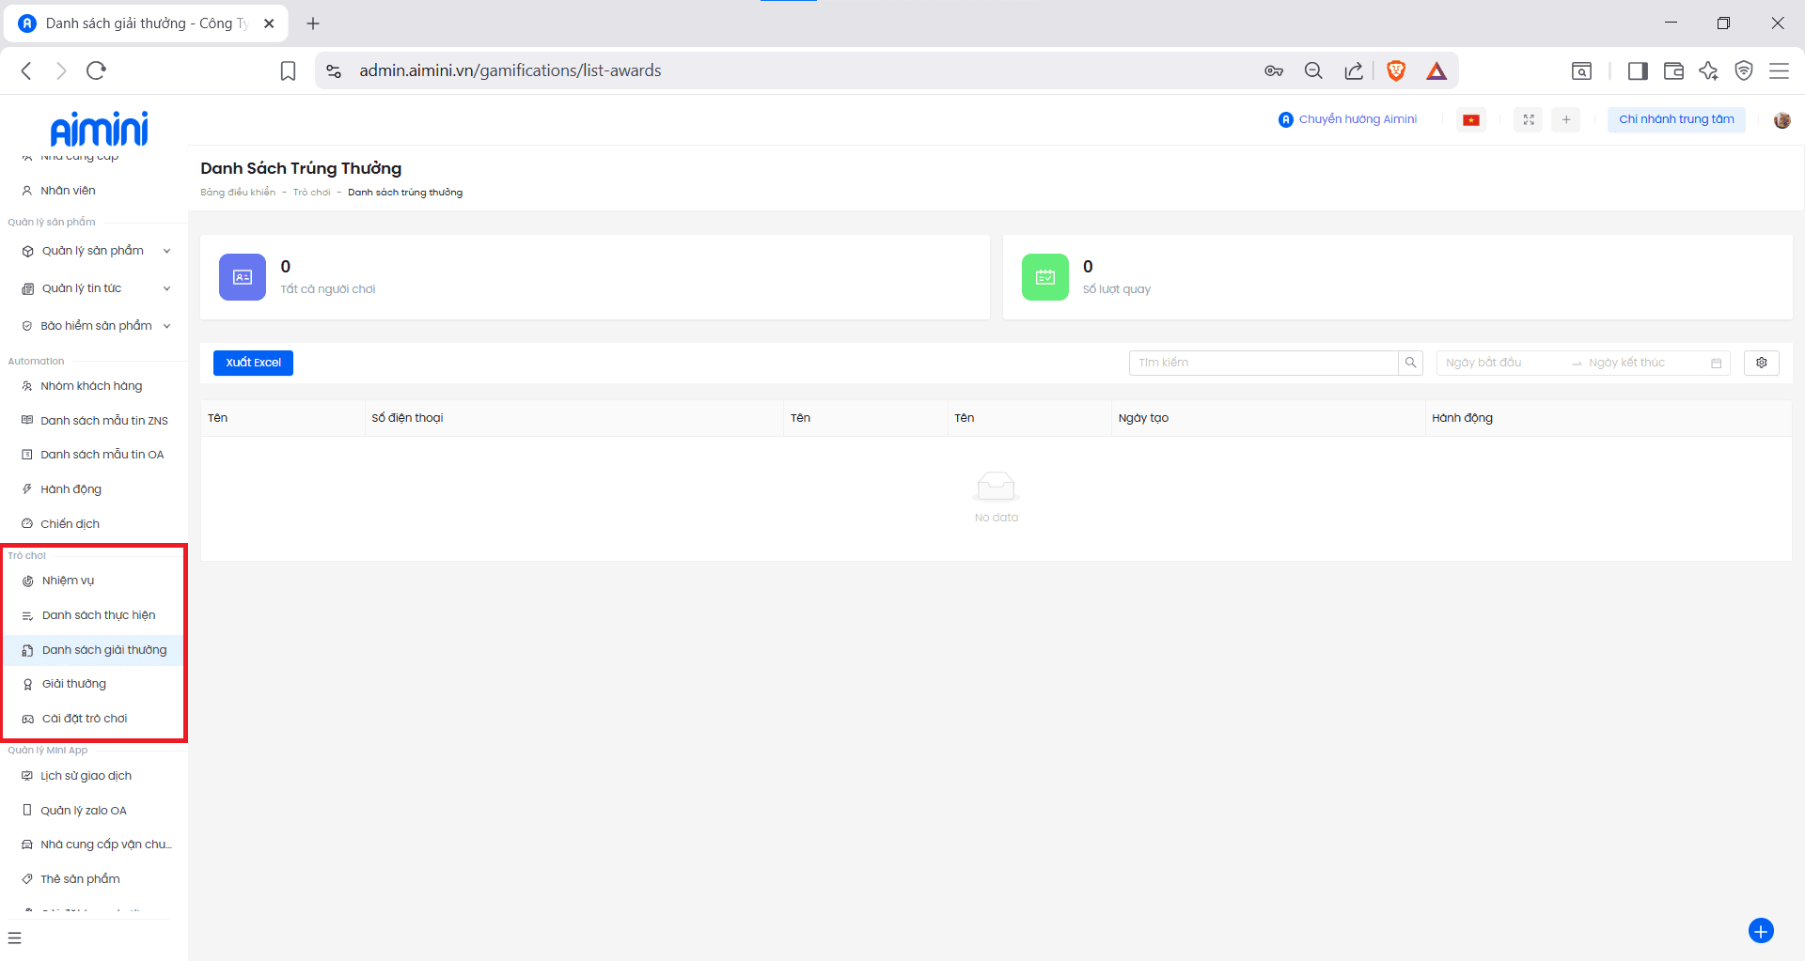This screenshot has height=961, width=1805.
Task: Click the table settings gear icon
Action: click(x=1761, y=363)
